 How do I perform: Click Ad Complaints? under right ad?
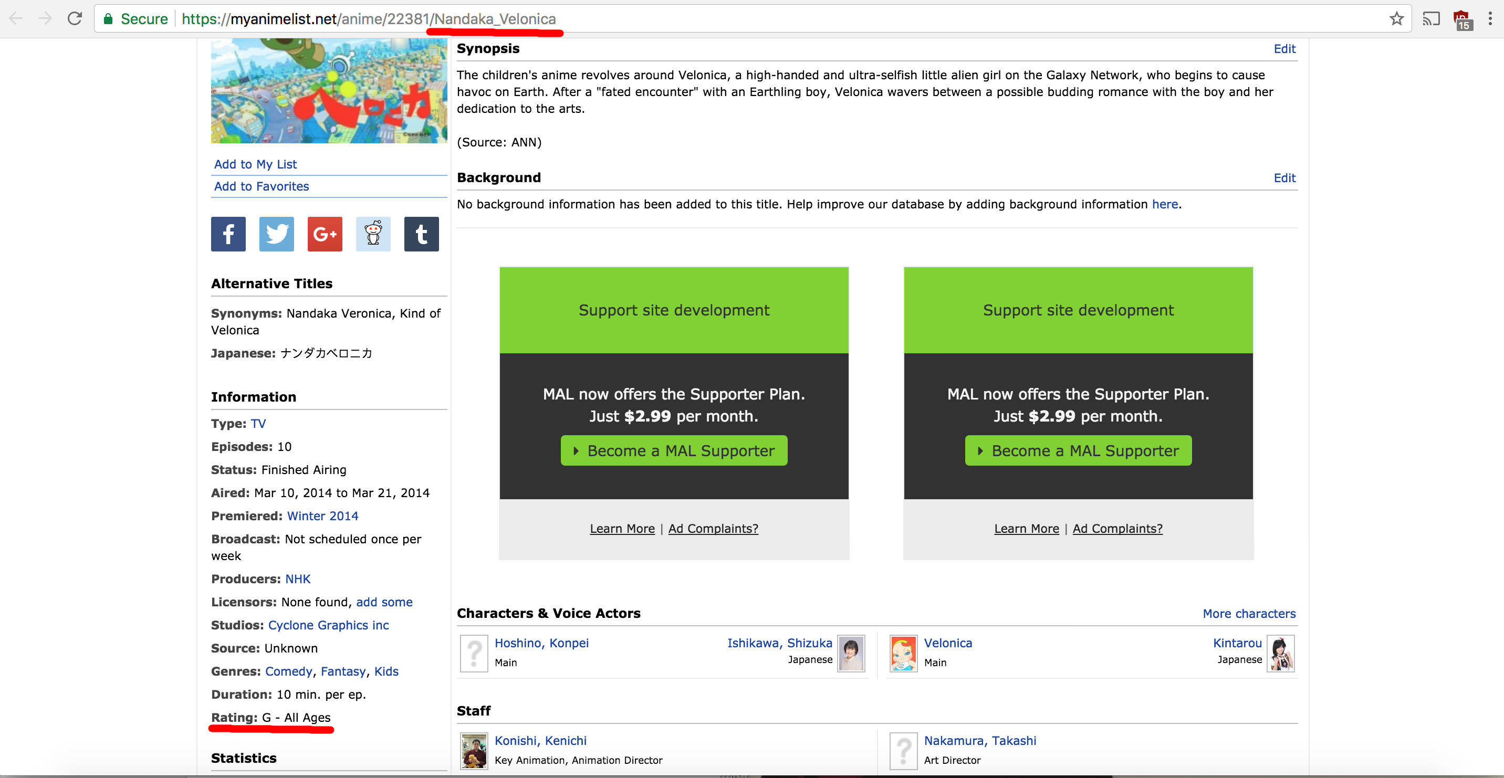tap(1117, 528)
